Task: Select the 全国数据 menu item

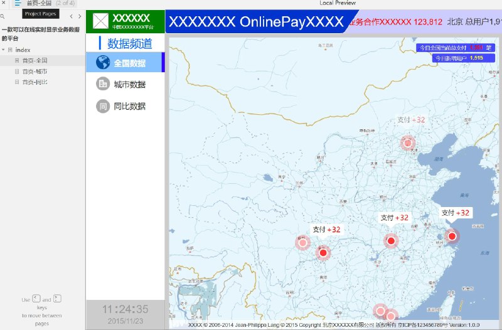Action: click(x=125, y=62)
